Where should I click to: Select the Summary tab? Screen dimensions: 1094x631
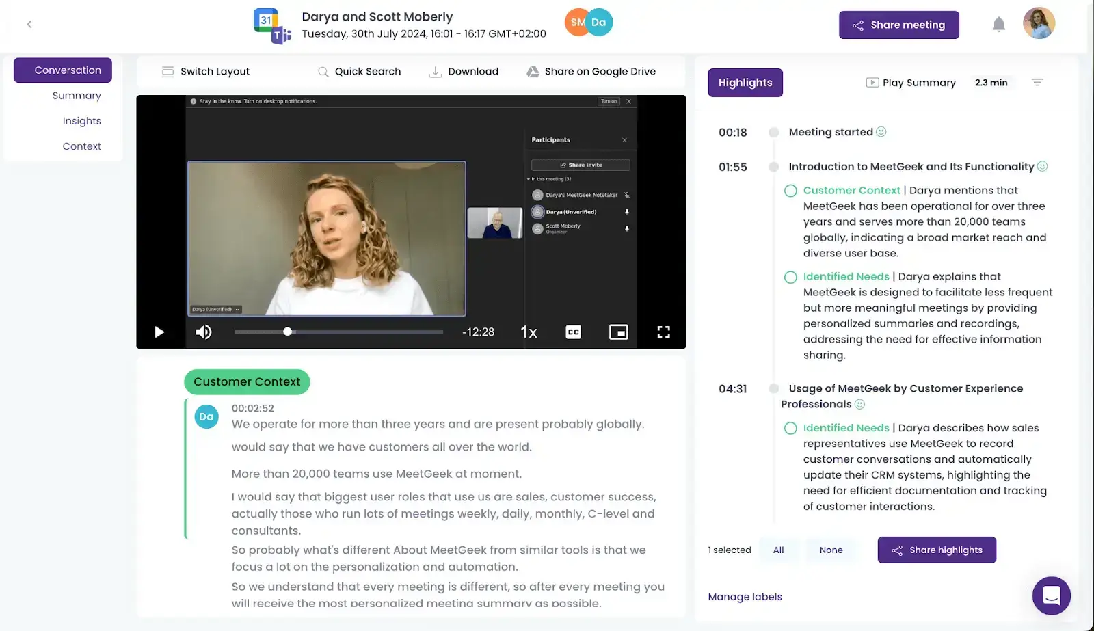77,96
